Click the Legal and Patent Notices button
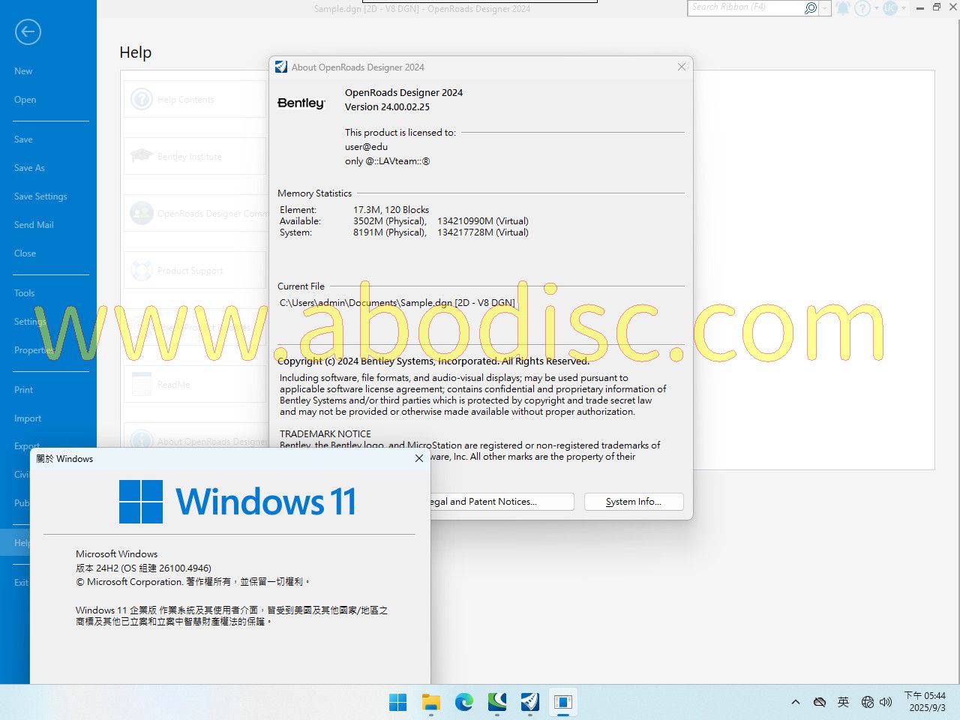960x720 pixels. (501, 502)
